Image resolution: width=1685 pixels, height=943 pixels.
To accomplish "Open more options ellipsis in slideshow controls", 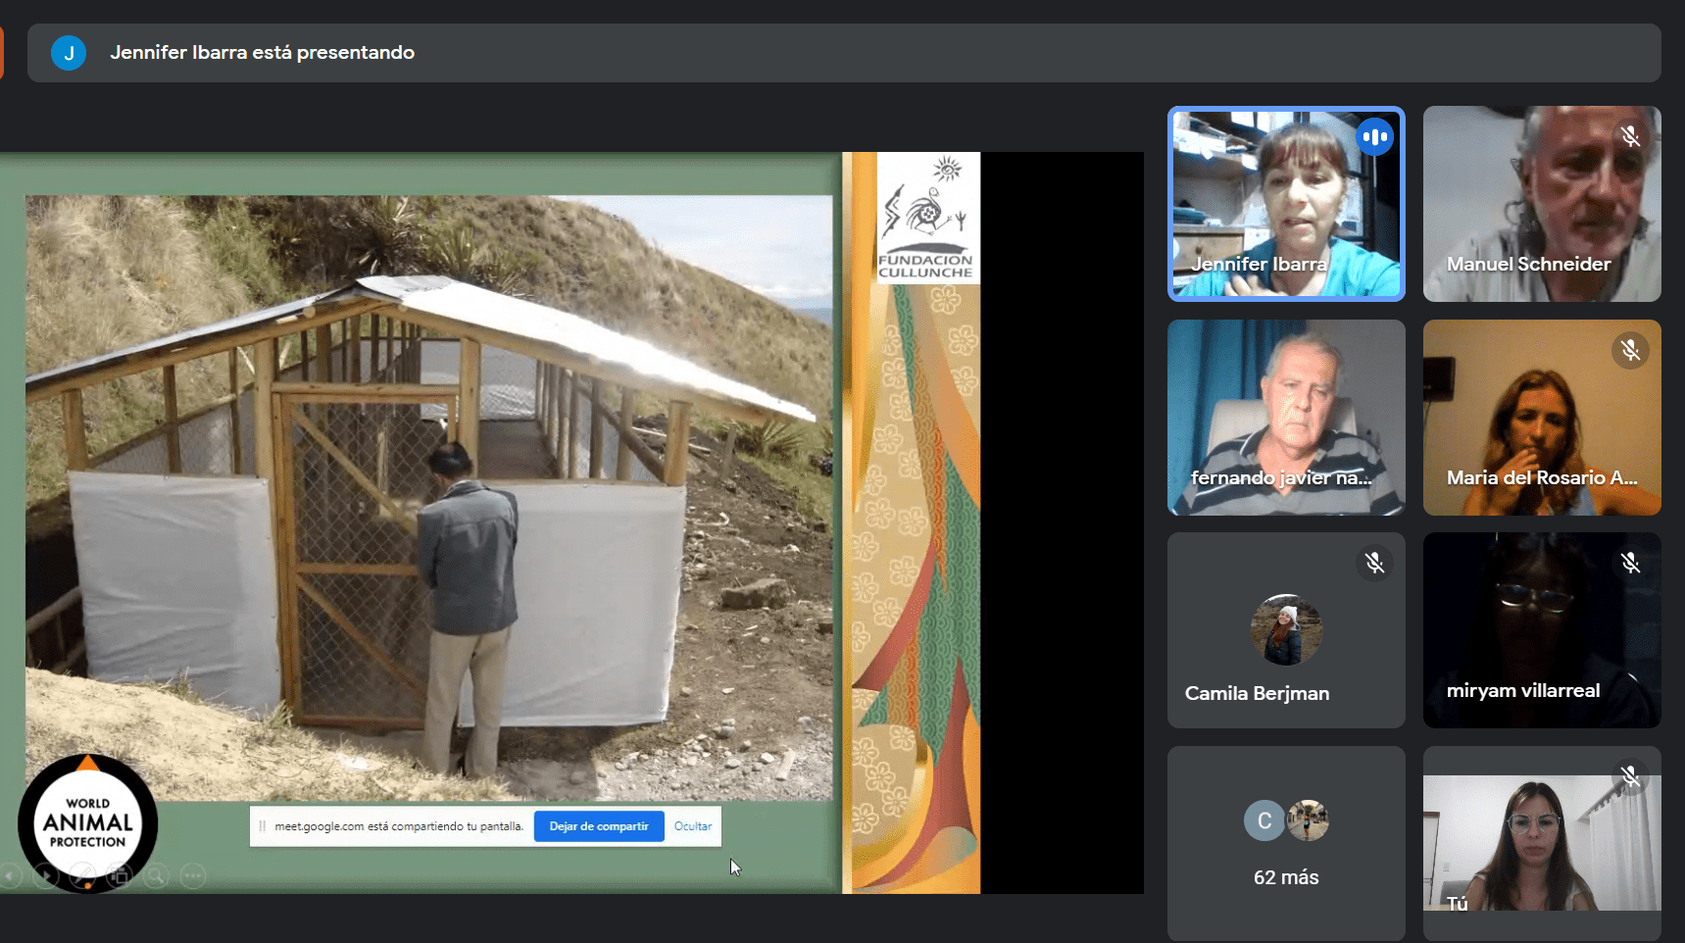I will (193, 875).
